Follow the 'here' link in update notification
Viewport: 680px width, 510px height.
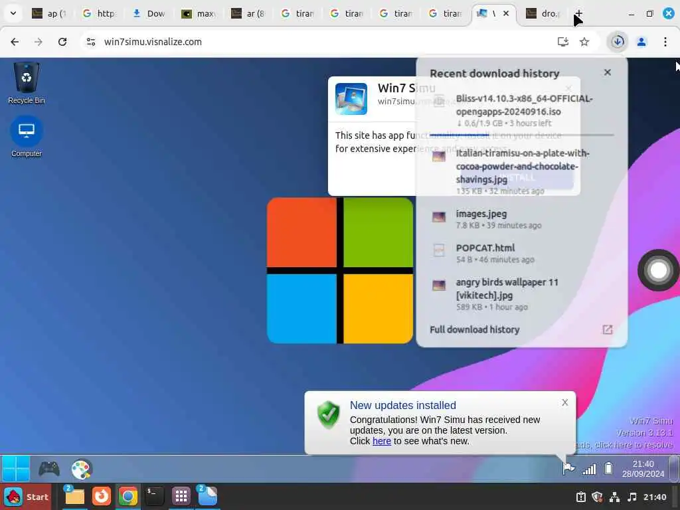(x=382, y=441)
